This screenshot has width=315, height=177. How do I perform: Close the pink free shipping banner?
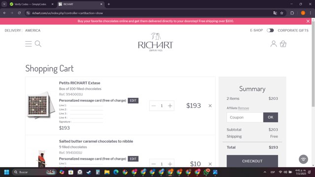(308, 21)
